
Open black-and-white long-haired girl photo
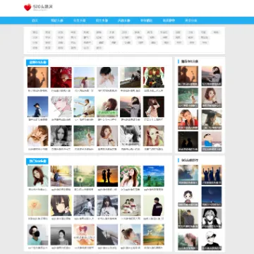61,135
